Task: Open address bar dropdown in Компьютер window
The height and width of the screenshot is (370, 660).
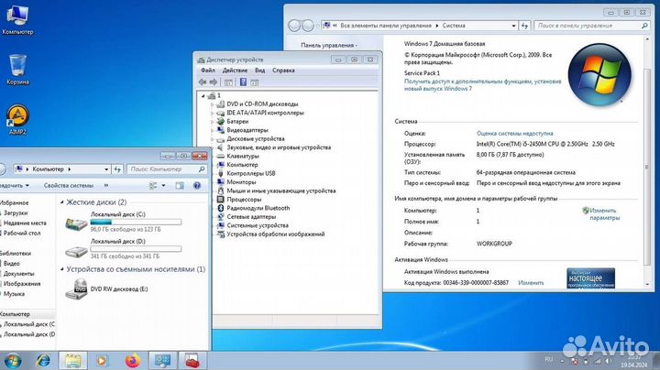Action: click(x=106, y=169)
